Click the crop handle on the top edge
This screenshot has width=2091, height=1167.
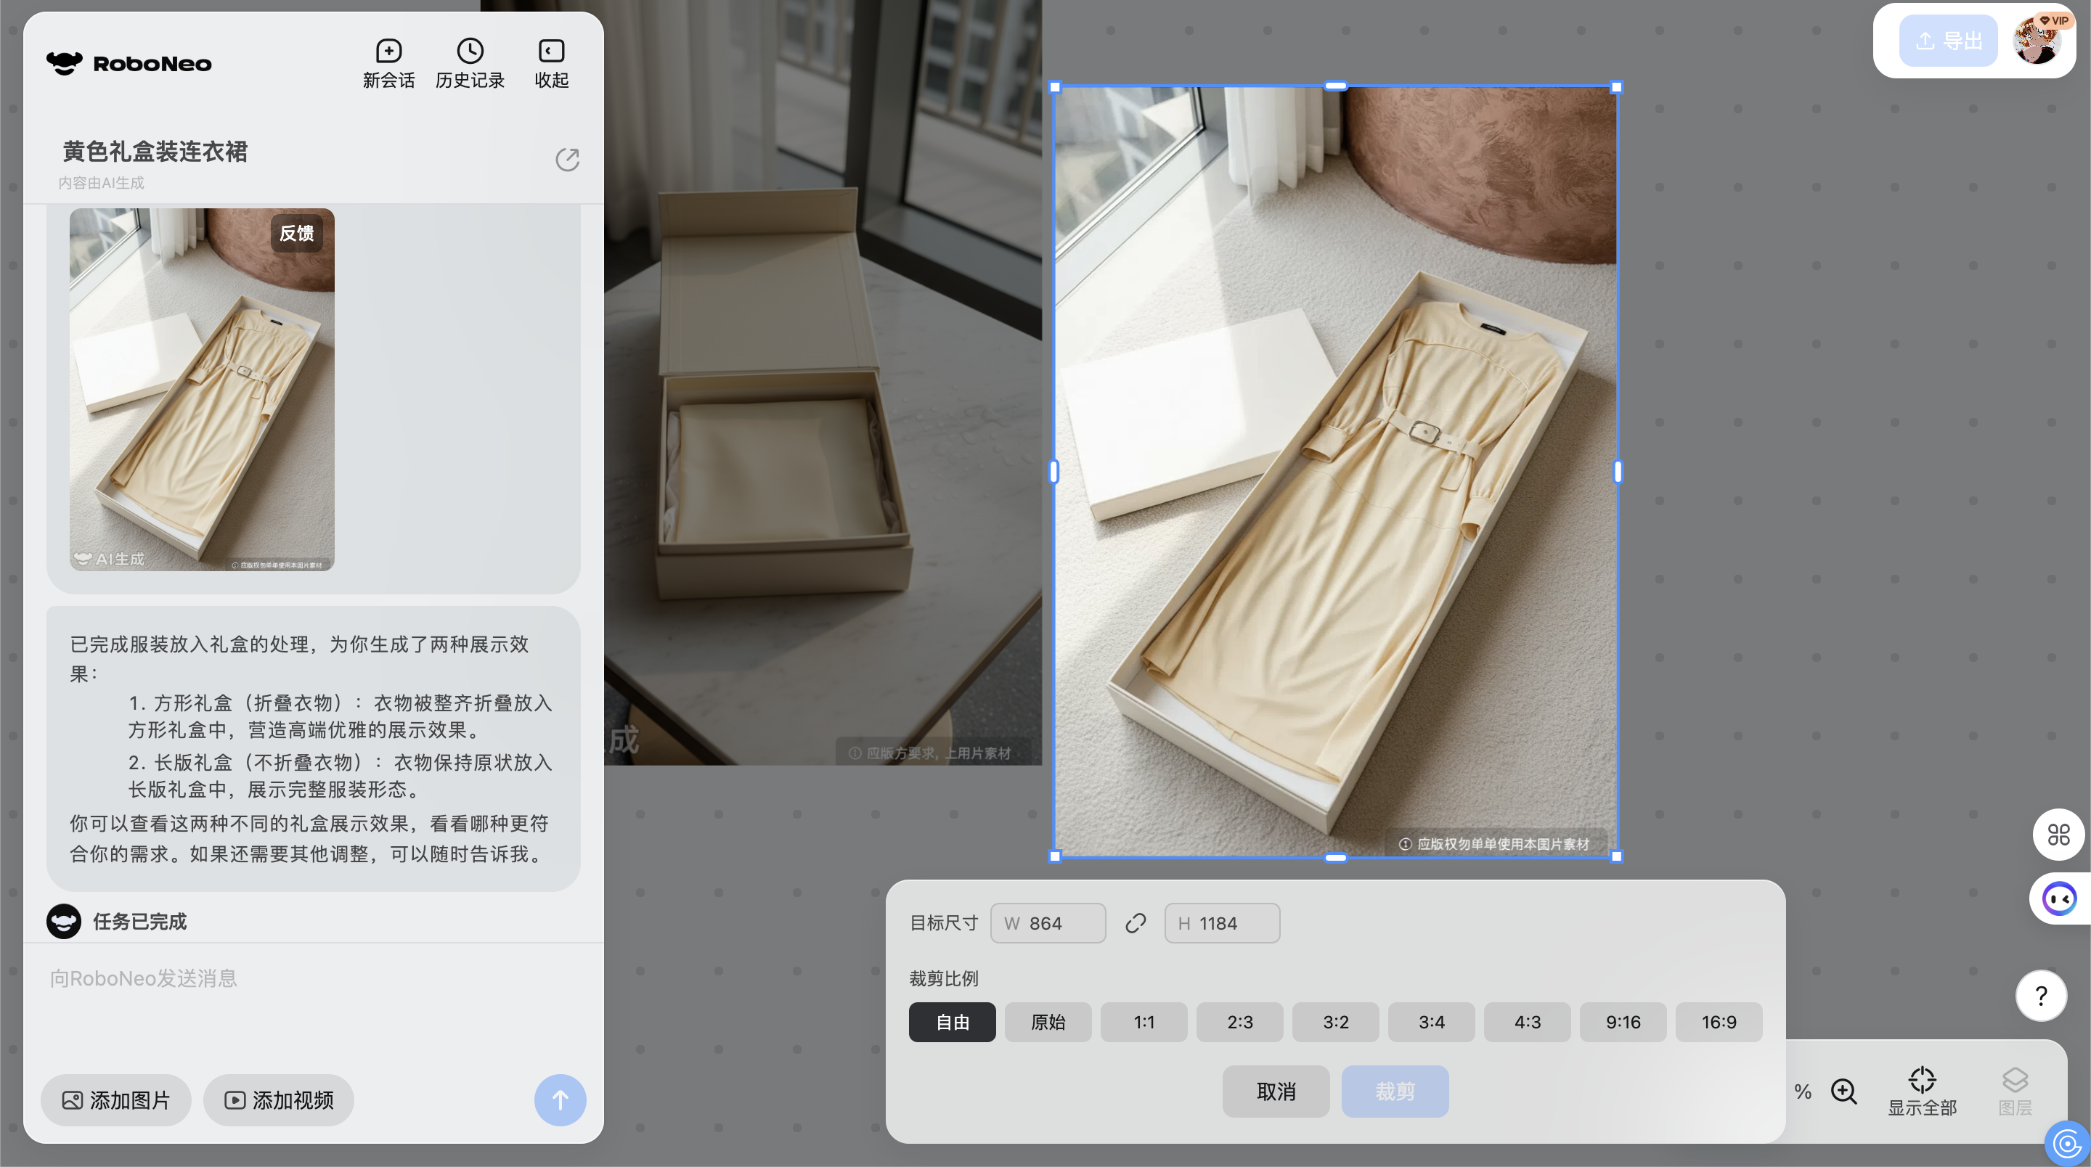tap(1336, 85)
